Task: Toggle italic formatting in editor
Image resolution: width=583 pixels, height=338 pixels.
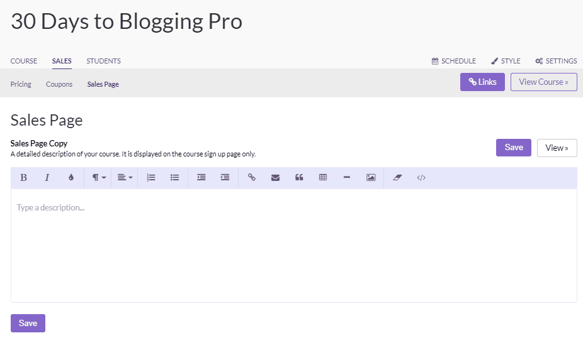Action: [x=47, y=178]
